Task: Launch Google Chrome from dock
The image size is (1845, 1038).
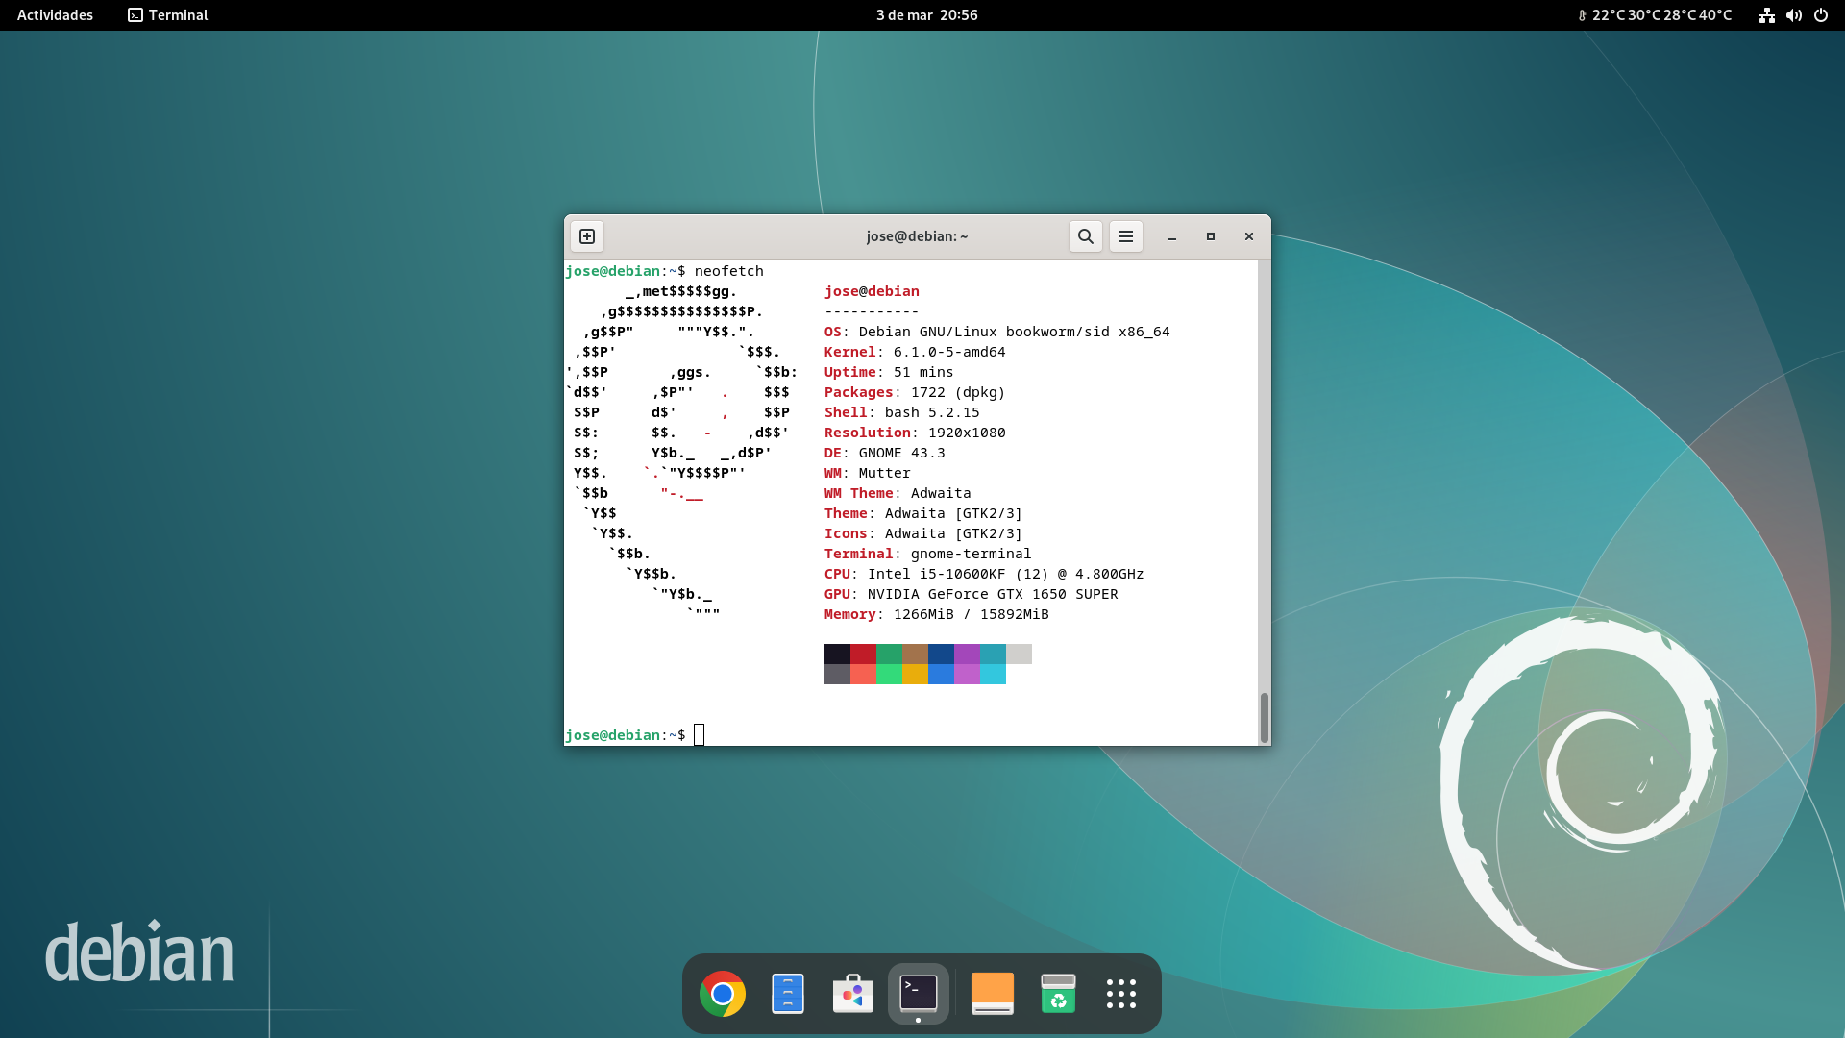Action: [x=723, y=994]
